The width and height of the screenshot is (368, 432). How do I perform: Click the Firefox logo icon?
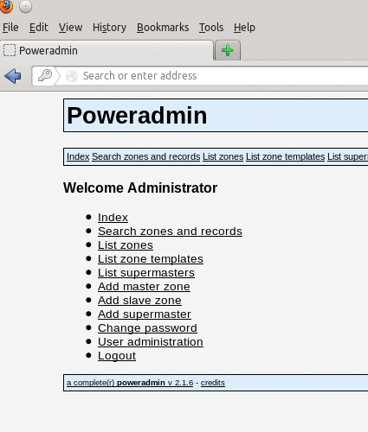point(6,6)
